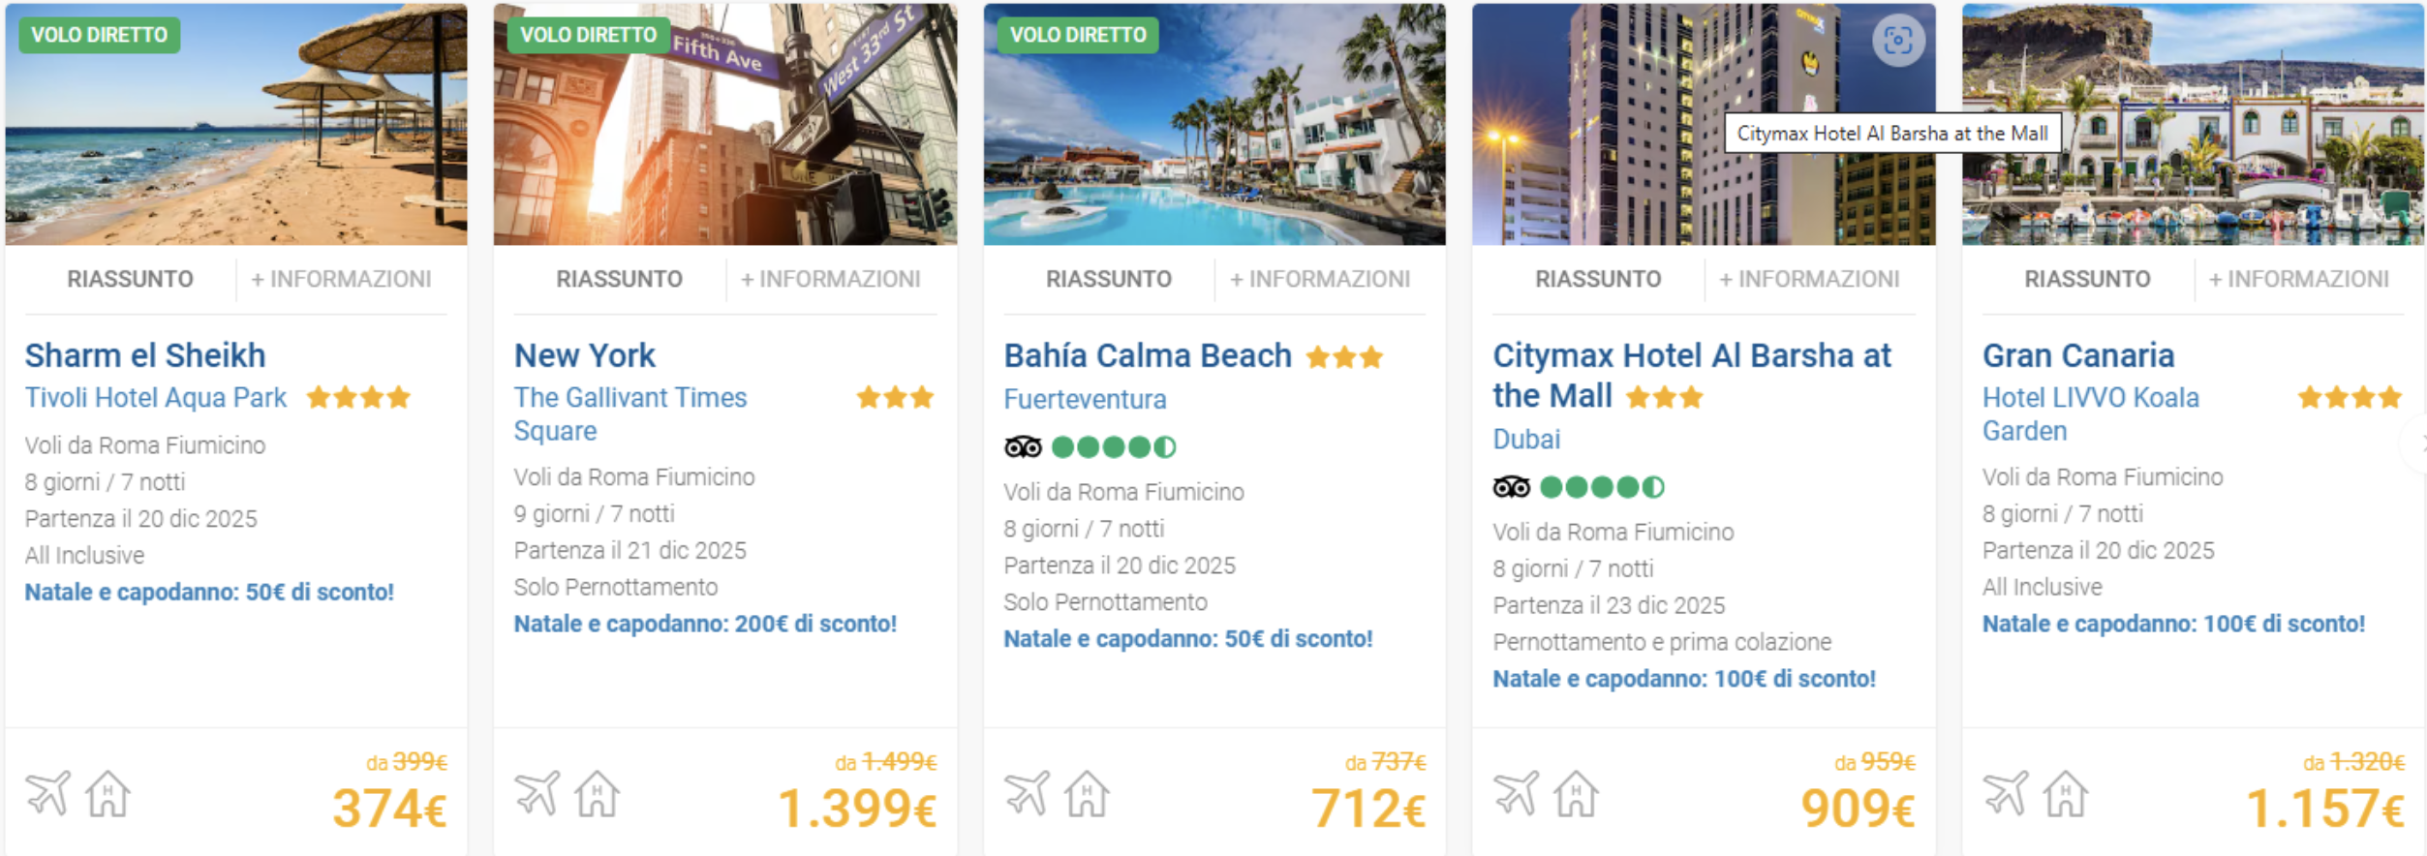Select RIASSUNTO tab on Citymax Hotel card
The image size is (2427, 856).
click(x=1597, y=279)
